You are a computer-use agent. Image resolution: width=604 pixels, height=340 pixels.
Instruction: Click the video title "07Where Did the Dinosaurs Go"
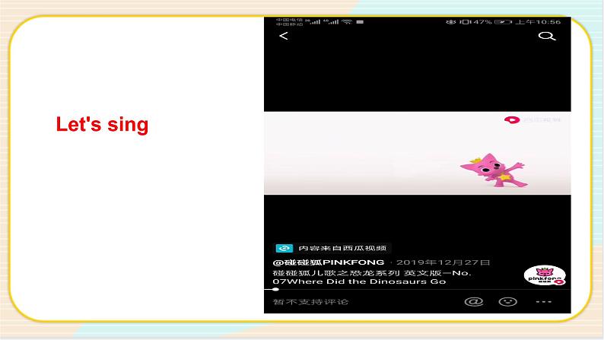click(x=359, y=281)
